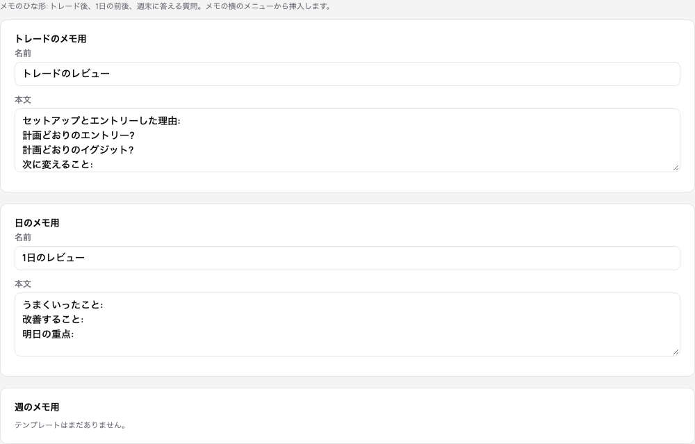Focus the trade memo 本文 textarea
The height and width of the screenshot is (444, 695).
pos(347,140)
